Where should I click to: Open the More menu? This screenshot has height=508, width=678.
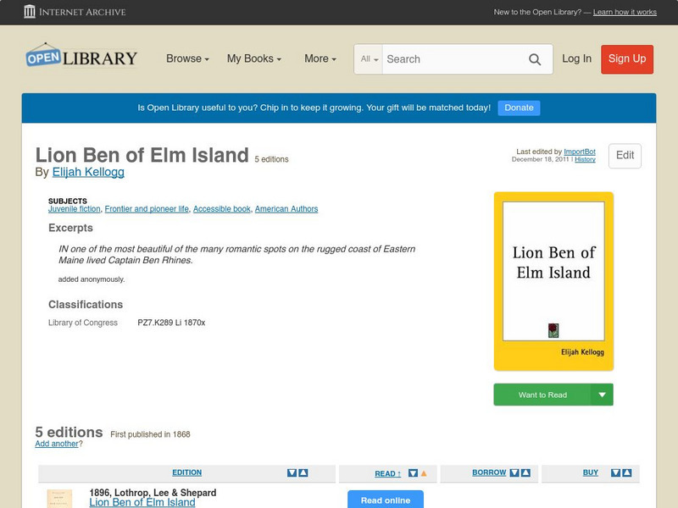point(319,58)
